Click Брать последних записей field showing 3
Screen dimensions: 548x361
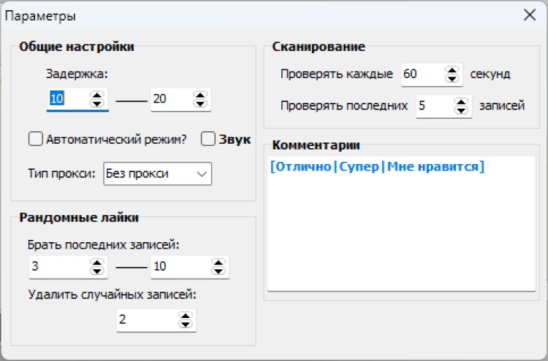coord(58,267)
